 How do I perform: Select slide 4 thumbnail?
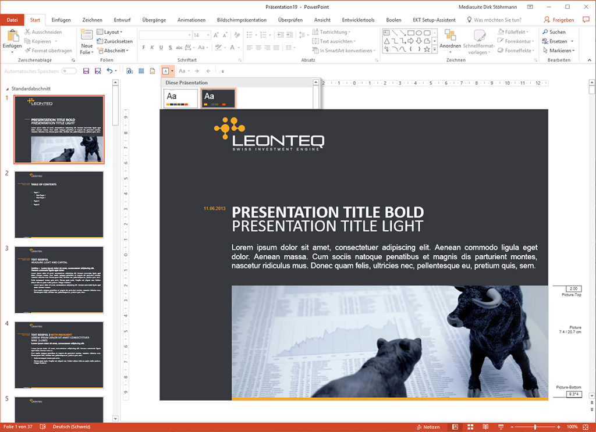(59, 355)
